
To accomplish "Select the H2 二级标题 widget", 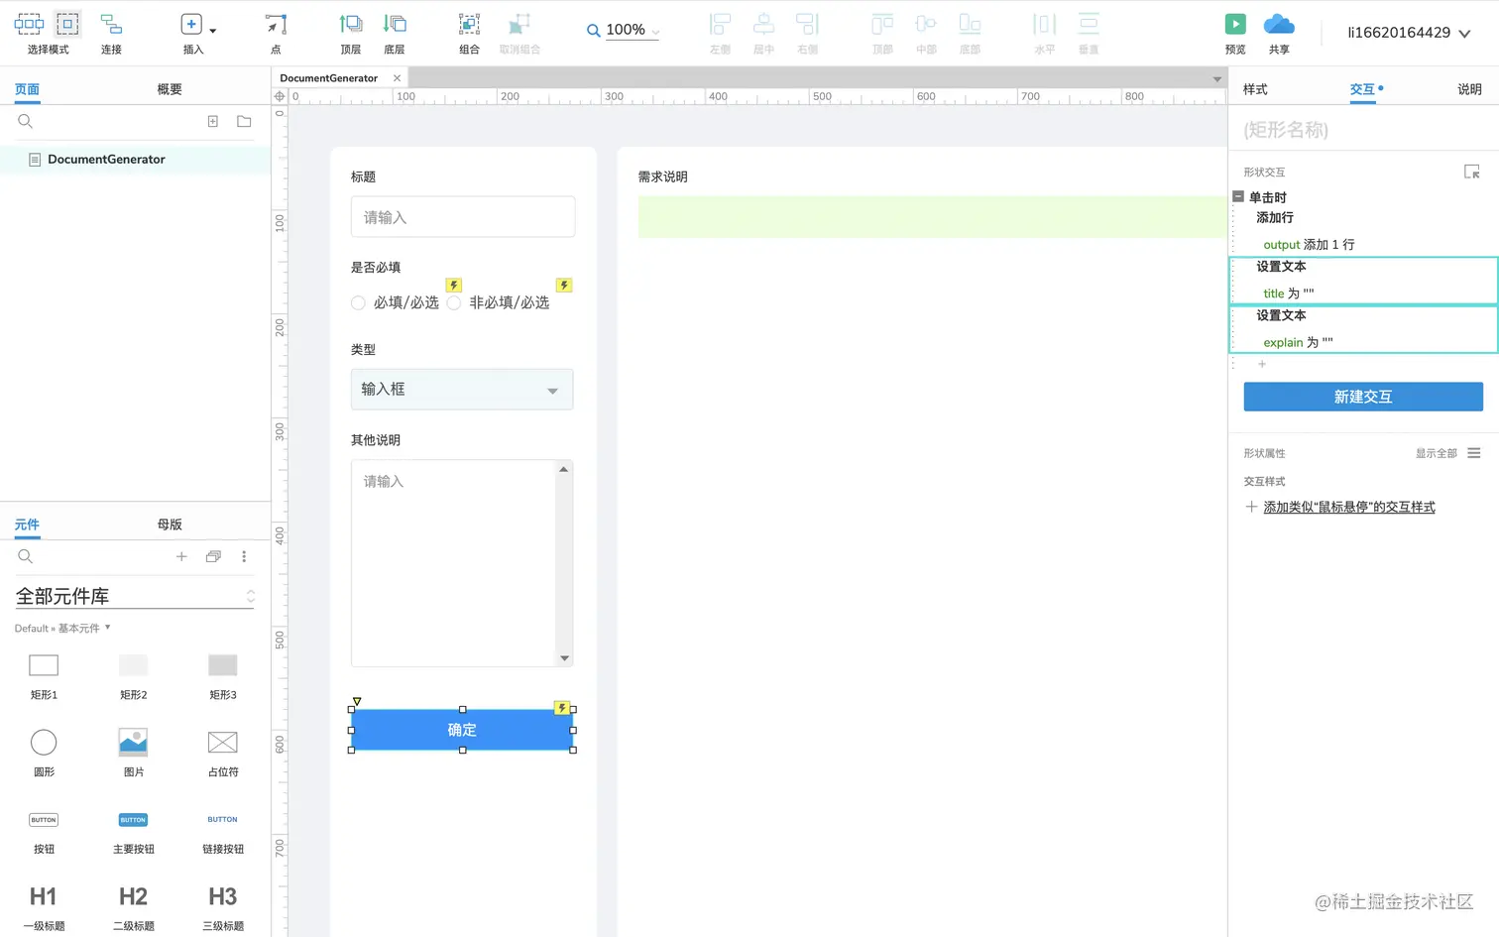I will pyautogui.click(x=133, y=908).
